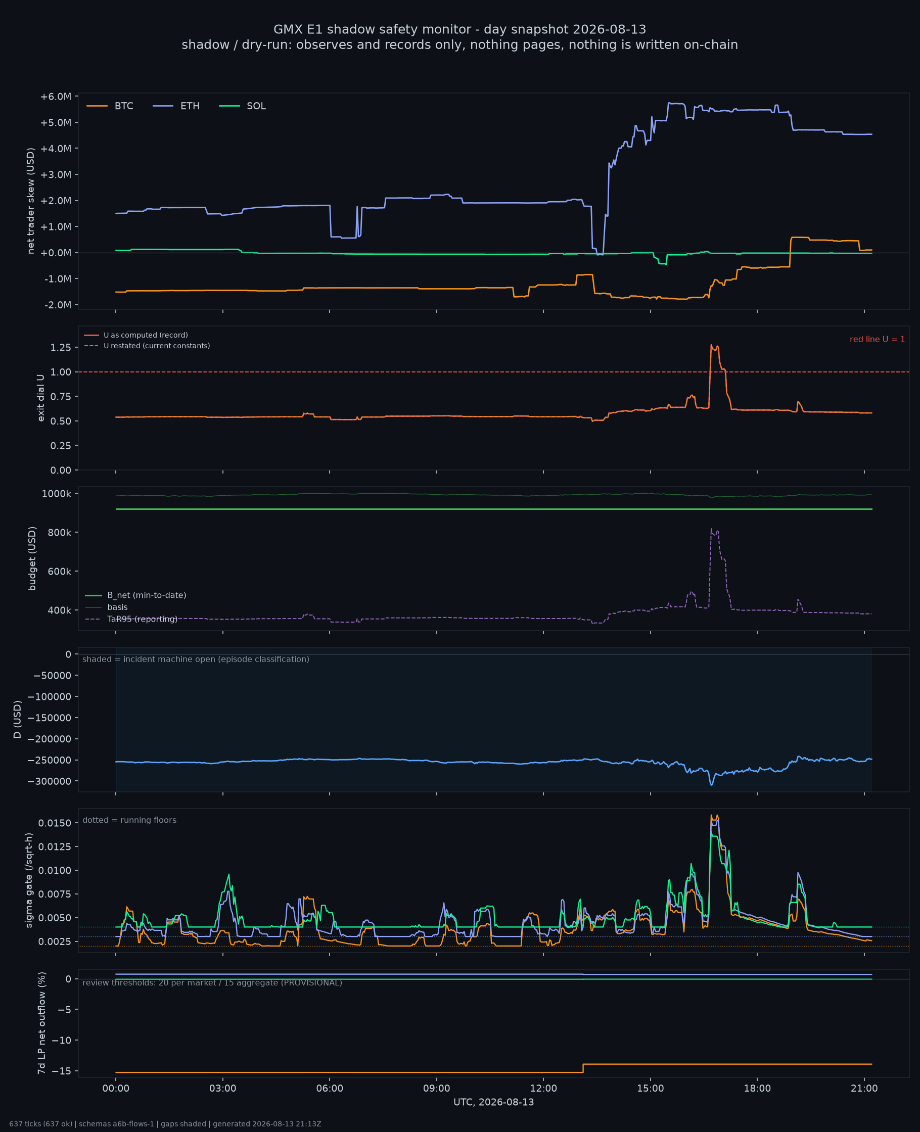This screenshot has height=1132, width=920.
Task: Click the '−300000' tick label
Action: (50, 781)
